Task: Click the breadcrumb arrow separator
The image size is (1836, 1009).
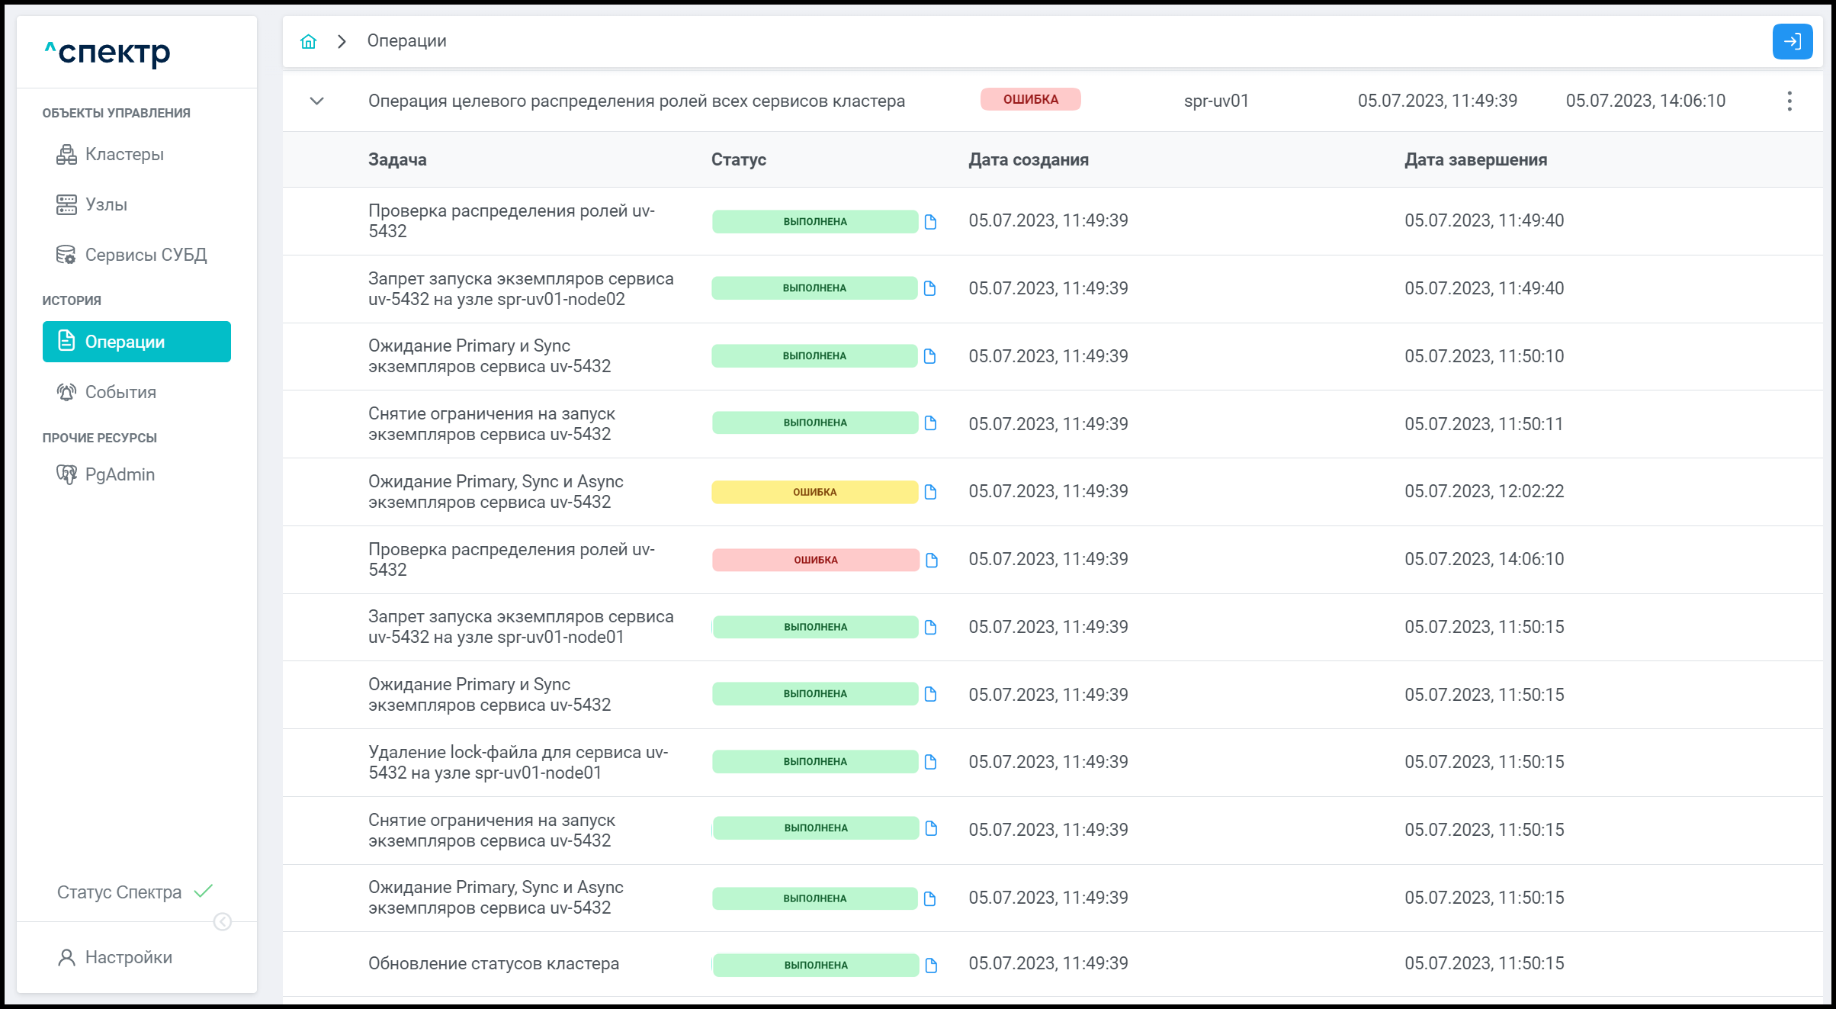Action: point(342,41)
